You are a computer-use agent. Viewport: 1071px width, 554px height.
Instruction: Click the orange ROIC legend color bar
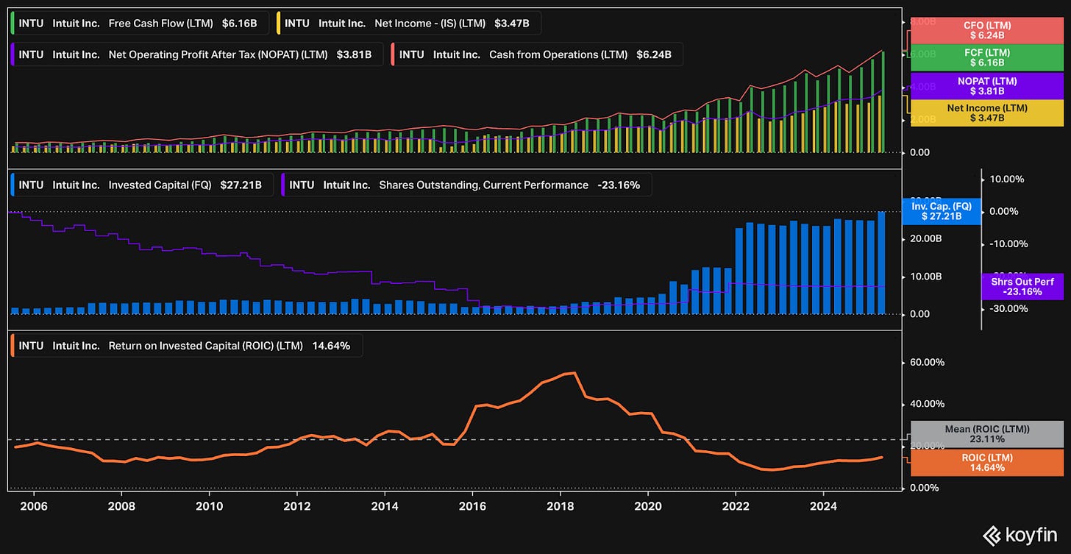(x=13, y=345)
